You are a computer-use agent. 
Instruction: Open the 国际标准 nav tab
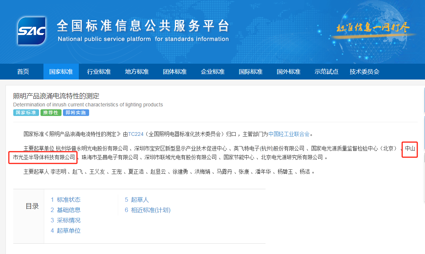click(x=251, y=72)
